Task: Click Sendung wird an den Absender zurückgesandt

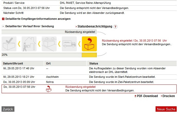Action: point(92,13)
